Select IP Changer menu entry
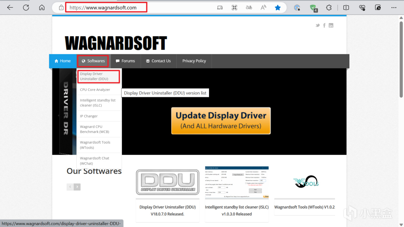Screen dimensions: 404x227 coord(99,116)
